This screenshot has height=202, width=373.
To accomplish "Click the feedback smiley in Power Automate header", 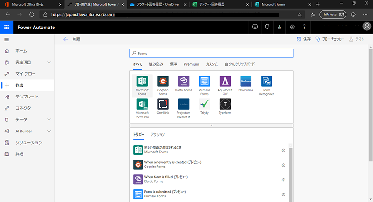I will coord(255,27).
